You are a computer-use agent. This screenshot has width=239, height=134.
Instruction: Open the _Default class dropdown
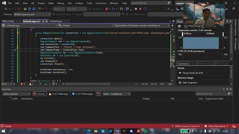click(x=86, y=26)
